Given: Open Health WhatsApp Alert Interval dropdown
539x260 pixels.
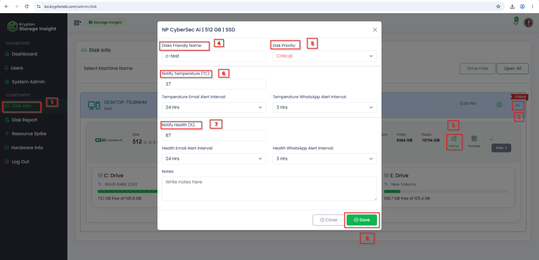Looking at the screenshot, I should click(324, 158).
